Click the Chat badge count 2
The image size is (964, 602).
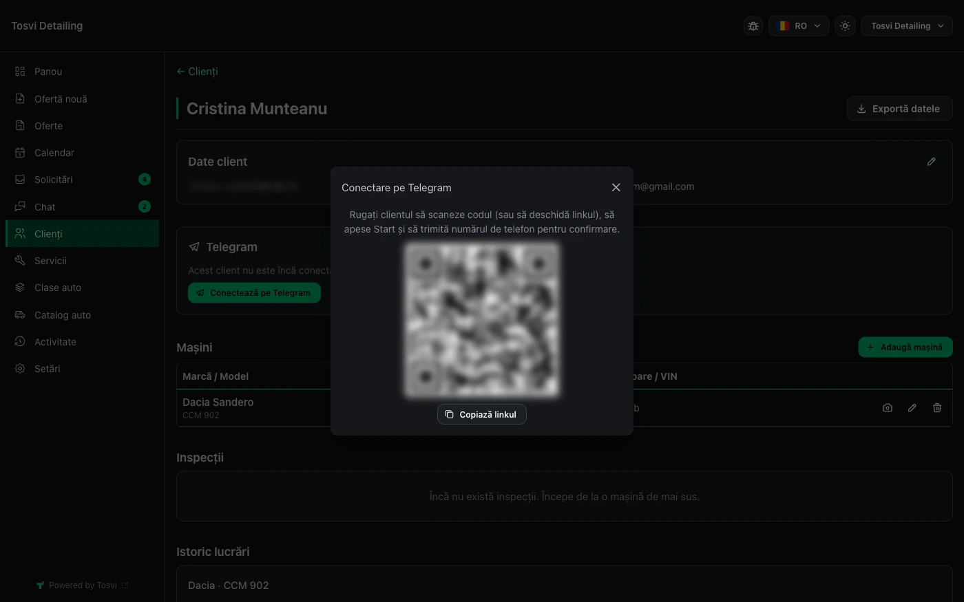pos(145,206)
